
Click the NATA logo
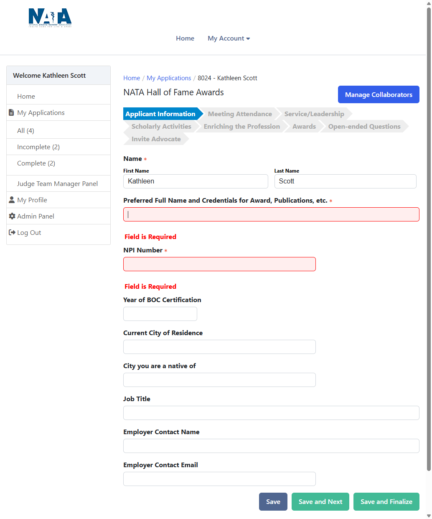tap(50, 18)
